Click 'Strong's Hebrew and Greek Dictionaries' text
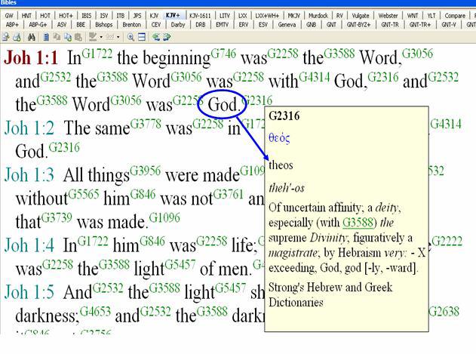 pyautogui.click(x=330, y=294)
